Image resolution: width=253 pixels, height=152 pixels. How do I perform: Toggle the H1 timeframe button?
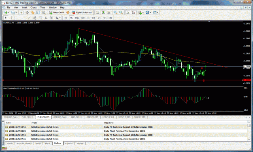pos(88,18)
